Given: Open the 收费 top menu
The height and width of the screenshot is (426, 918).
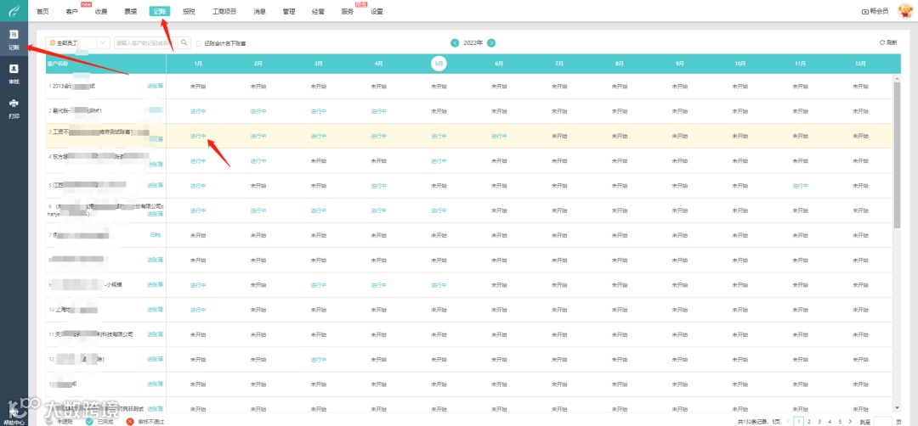Looking at the screenshot, I should coord(100,11).
